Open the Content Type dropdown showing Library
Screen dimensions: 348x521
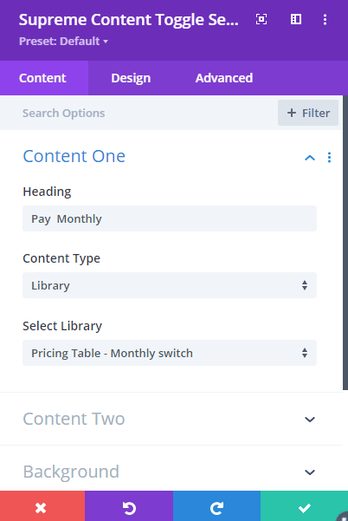170,285
